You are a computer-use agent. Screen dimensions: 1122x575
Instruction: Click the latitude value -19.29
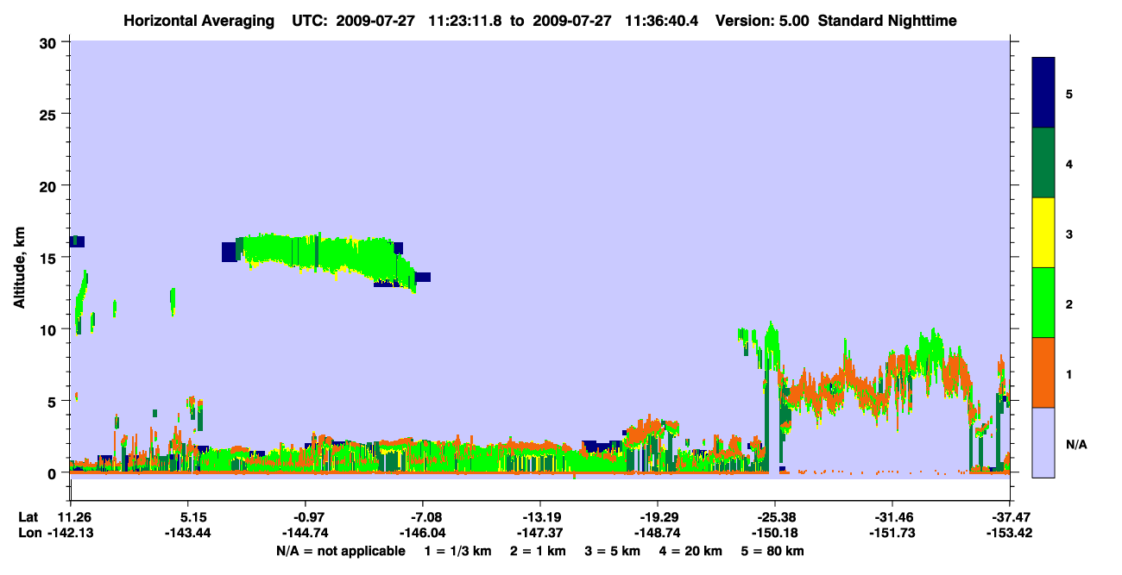658,518
